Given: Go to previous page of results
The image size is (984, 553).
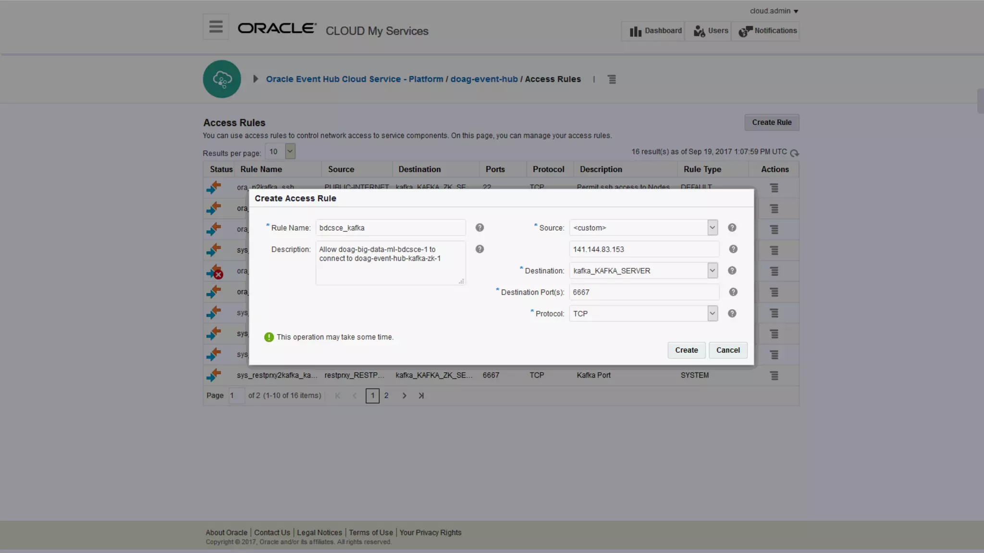Looking at the screenshot, I should tap(355, 396).
